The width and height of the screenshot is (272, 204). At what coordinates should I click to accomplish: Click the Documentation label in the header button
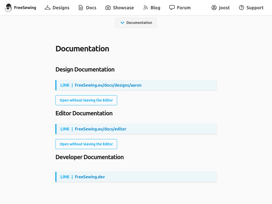(139, 23)
